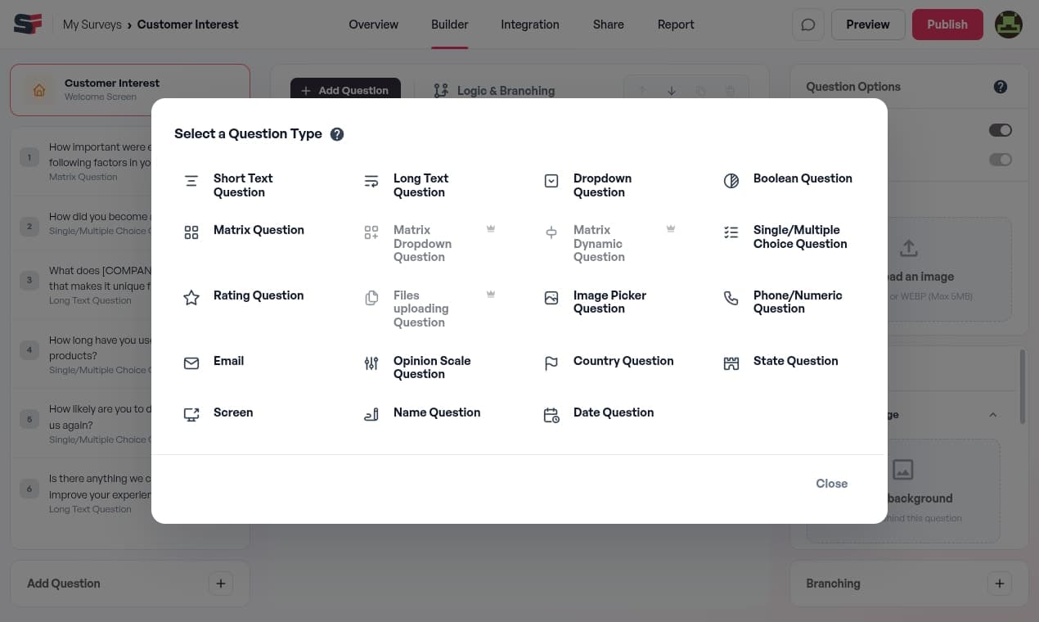The image size is (1039, 622).
Task: Pick the Name Question icon
Action: 371,415
